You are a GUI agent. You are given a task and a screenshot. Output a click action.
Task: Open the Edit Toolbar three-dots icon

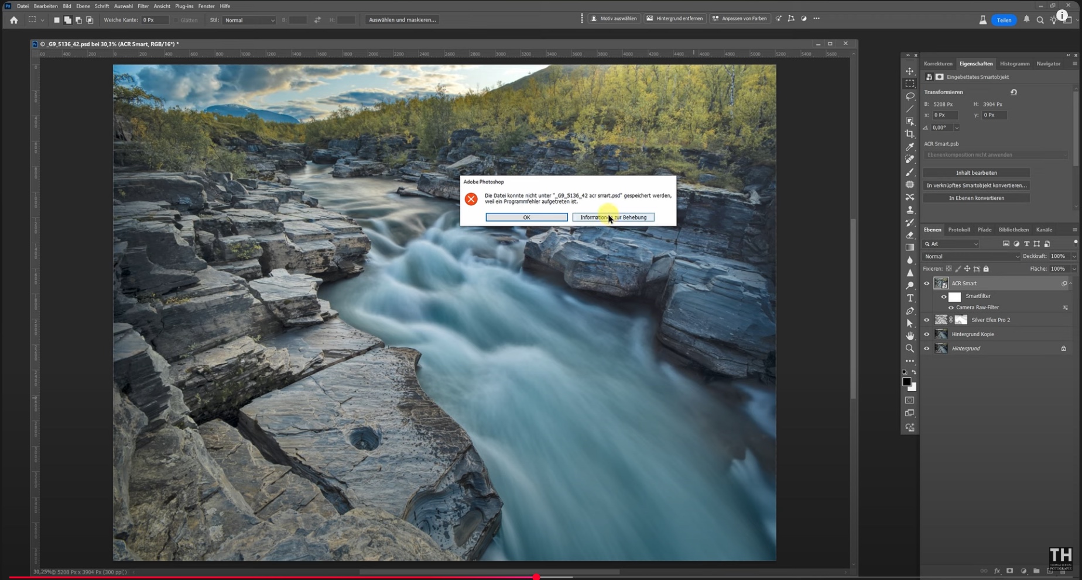pyautogui.click(x=910, y=361)
